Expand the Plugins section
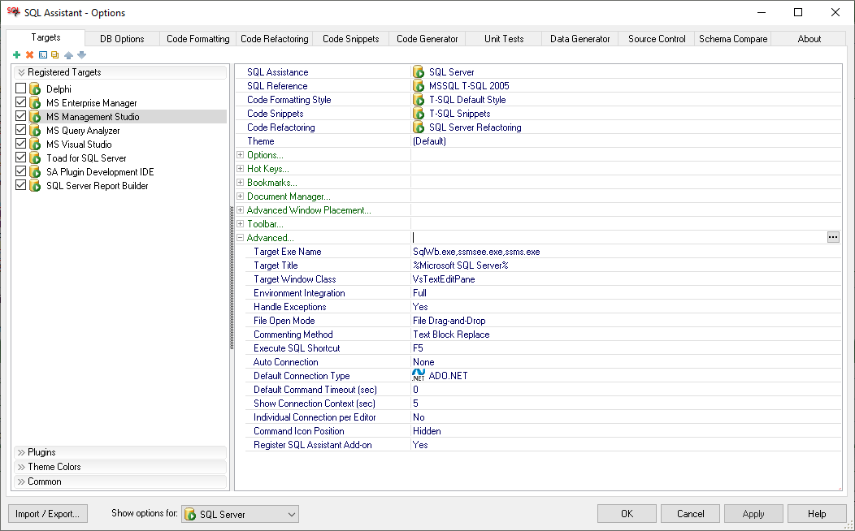This screenshot has height=531, width=855. 120,452
